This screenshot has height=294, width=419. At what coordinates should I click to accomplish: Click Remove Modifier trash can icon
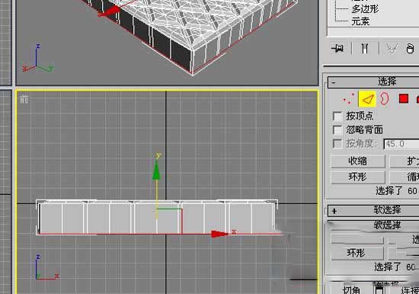click(x=410, y=49)
